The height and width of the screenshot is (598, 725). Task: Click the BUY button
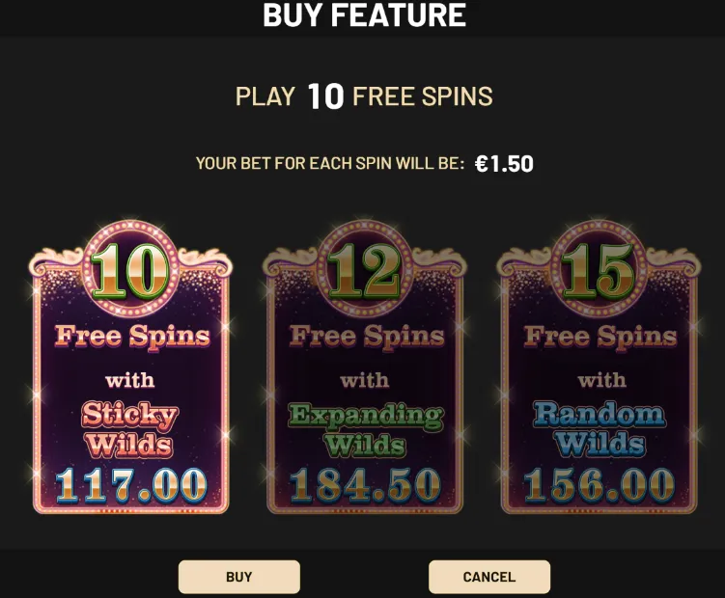coord(239,577)
